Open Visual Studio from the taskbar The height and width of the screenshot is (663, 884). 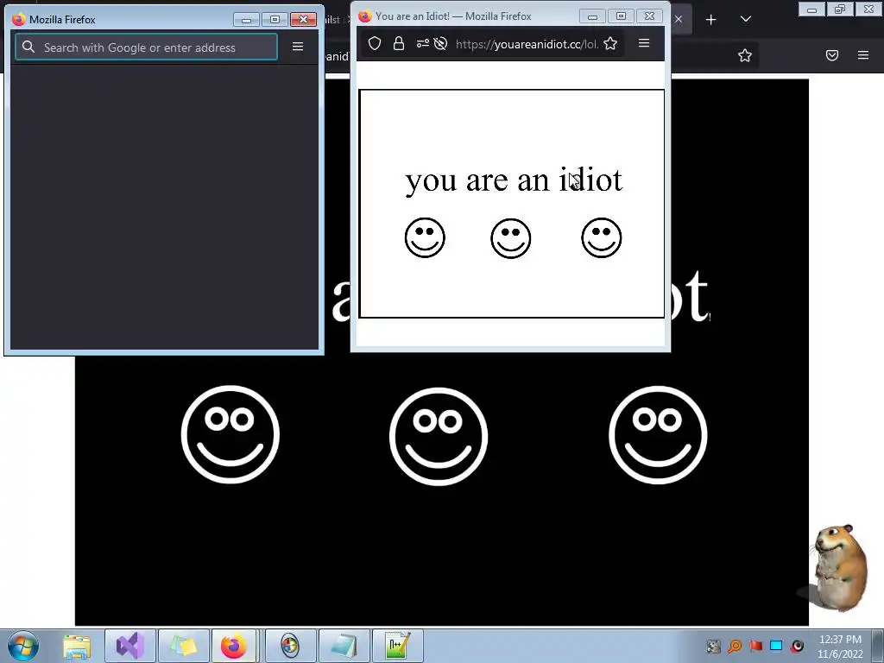pos(130,646)
